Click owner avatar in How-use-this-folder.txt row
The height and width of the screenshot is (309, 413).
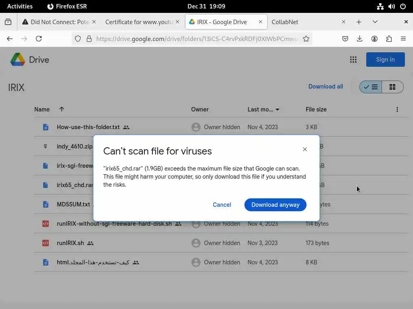pyautogui.click(x=196, y=127)
